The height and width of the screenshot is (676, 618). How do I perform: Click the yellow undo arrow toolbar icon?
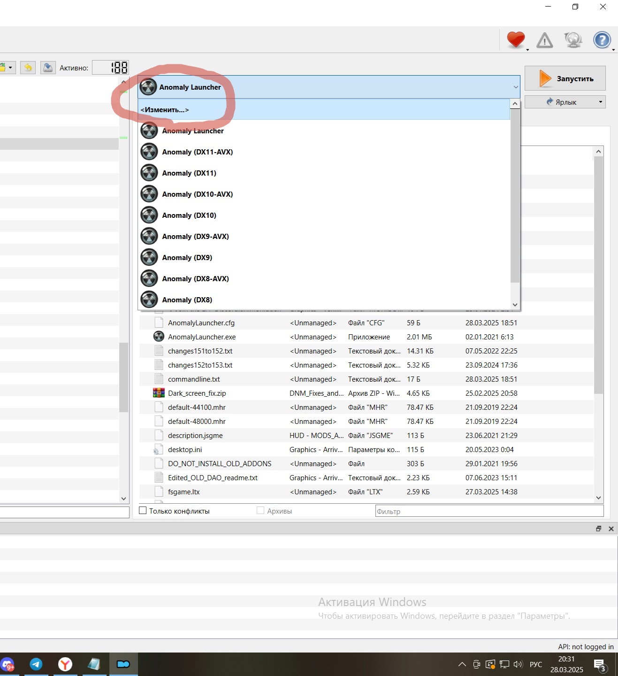coord(28,68)
